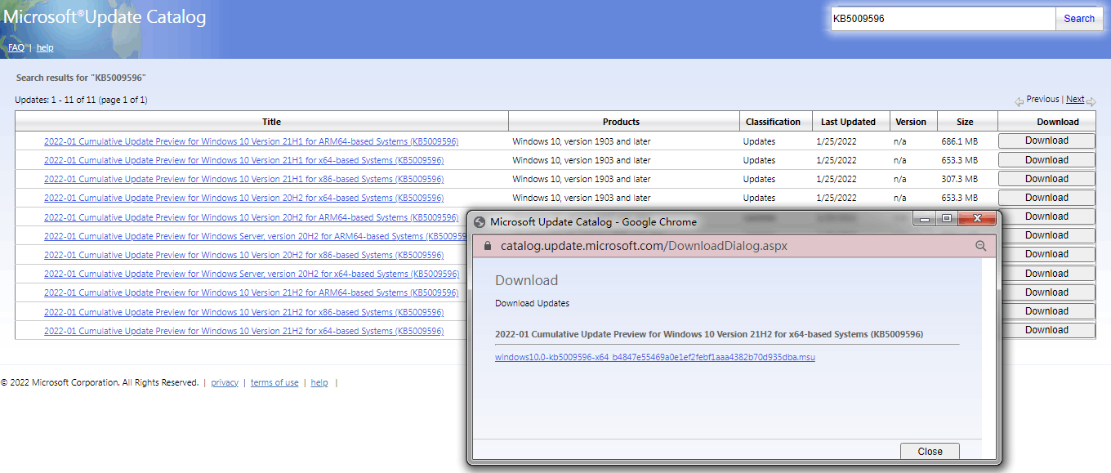Click Next to go to the next results page
Image resolution: width=1111 pixels, height=473 pixels.
pyautogui.click(x=1075, y=98)
